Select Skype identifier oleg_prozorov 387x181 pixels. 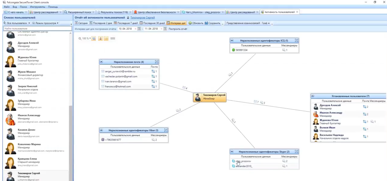click(243, 161)
